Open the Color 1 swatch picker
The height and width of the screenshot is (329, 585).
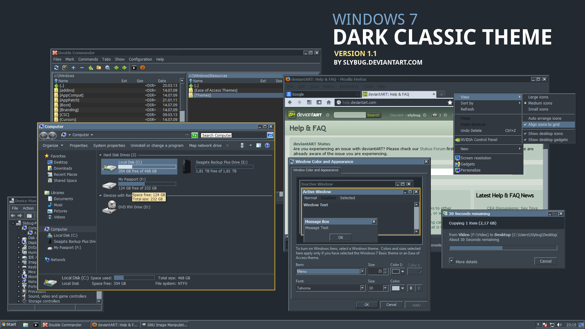click(398, 271)
